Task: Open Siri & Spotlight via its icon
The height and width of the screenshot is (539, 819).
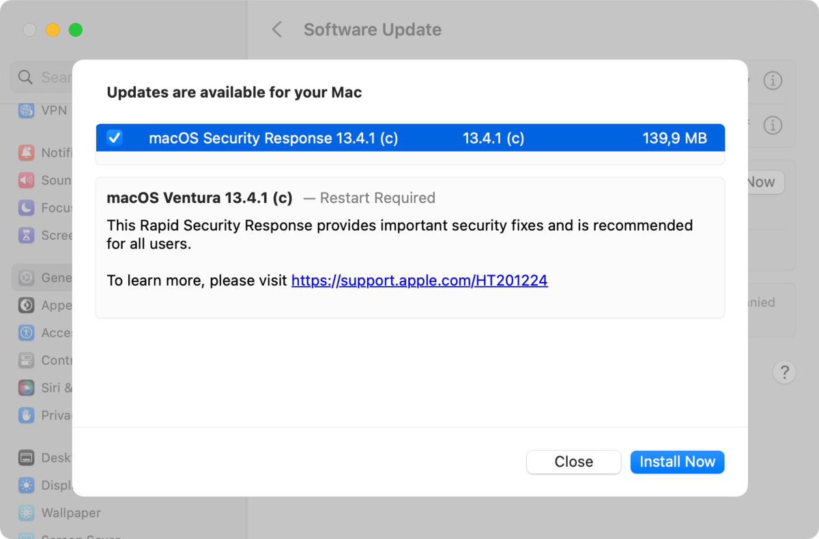Action: pyautogui.click(x=26, y=387)
